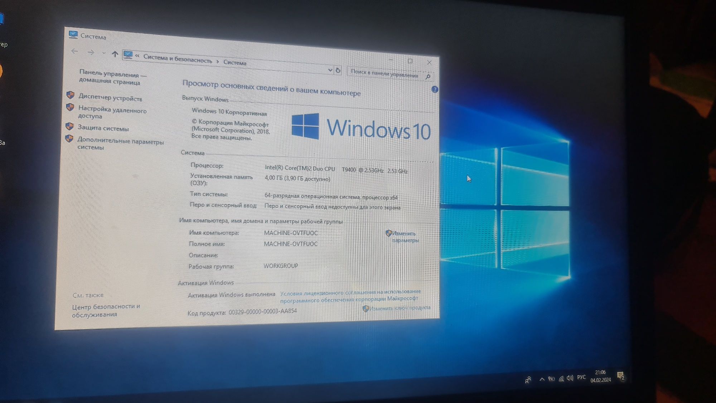Select the RAM value '4,00 ГБ (3,90 ГБ доступно)'

[x=297, y=178]
